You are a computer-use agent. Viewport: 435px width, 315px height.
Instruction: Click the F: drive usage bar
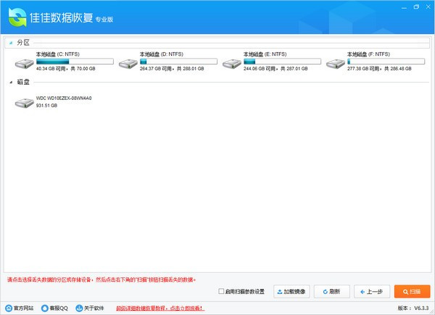click(386, 62)
